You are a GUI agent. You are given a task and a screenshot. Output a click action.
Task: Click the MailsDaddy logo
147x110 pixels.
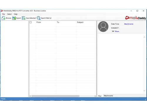(x=136, y=18)
